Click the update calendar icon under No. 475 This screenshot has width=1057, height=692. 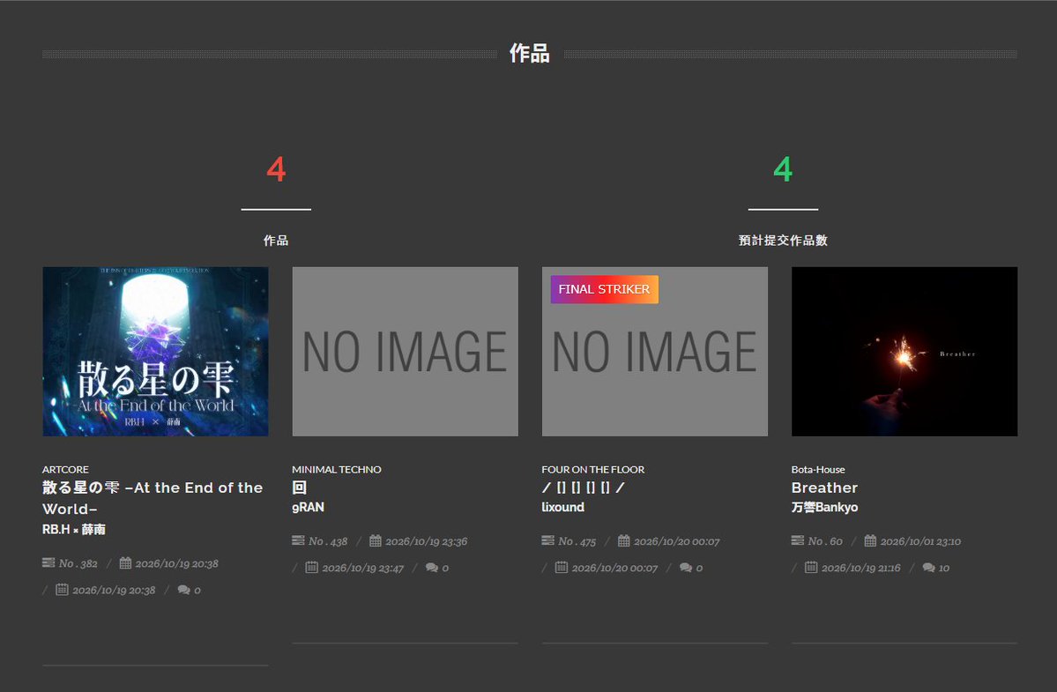pos(562,568)
